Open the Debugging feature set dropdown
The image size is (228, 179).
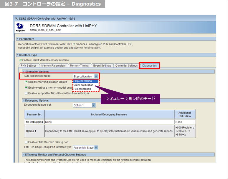93,105
